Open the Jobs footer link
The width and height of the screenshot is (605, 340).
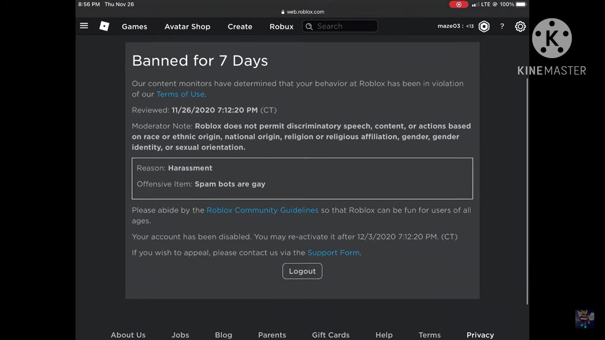point(180,335)
